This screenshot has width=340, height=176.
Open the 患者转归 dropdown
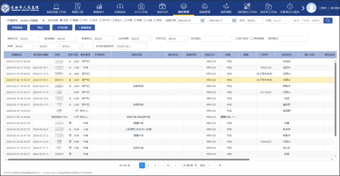[103, 39]
